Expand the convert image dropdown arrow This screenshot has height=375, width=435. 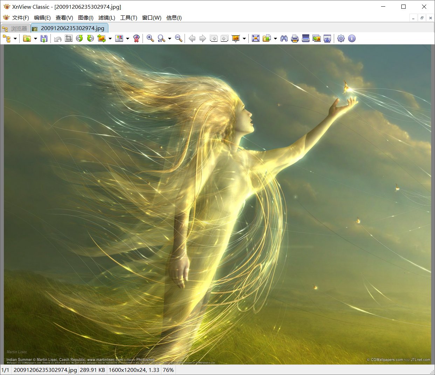[110, 38]
